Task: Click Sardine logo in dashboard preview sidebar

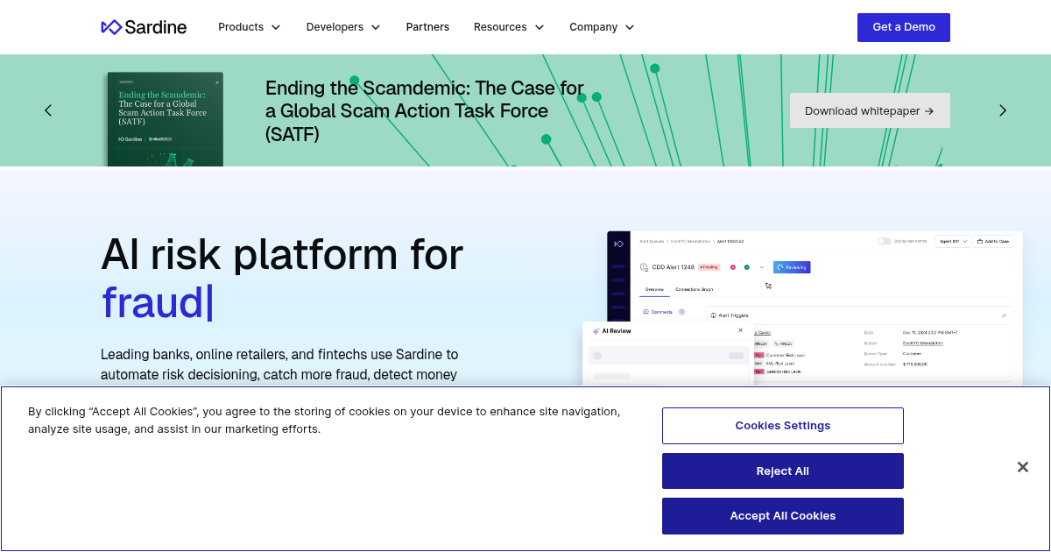Action: (x=618, y=244)
